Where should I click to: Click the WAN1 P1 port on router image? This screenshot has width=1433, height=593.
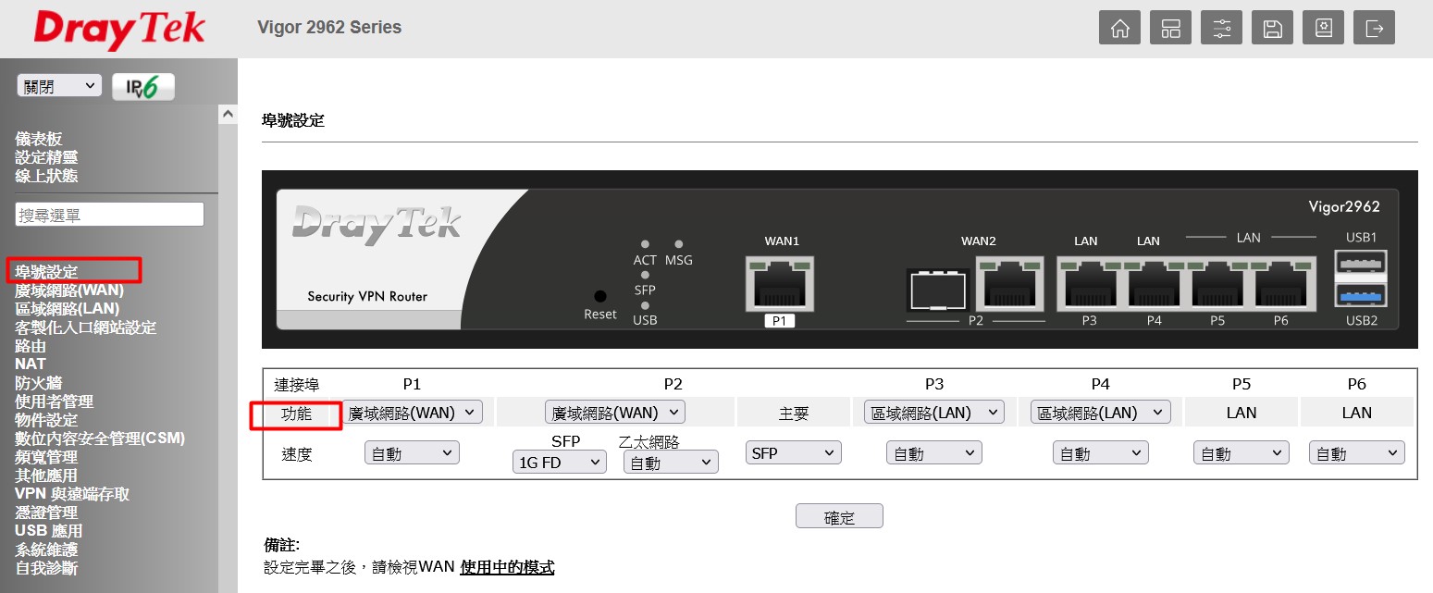click(x=780, y=282)
